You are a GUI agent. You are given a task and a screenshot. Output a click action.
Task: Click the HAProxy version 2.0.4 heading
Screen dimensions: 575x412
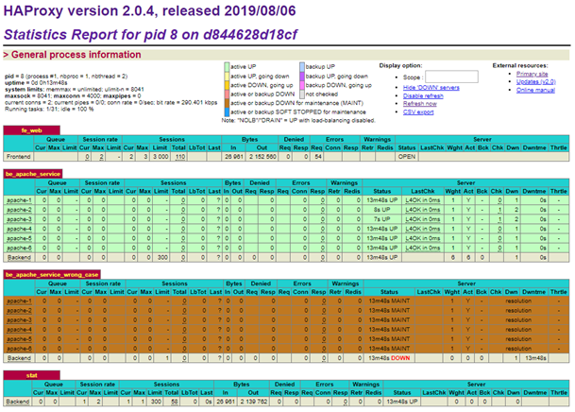tap(149, 10)
